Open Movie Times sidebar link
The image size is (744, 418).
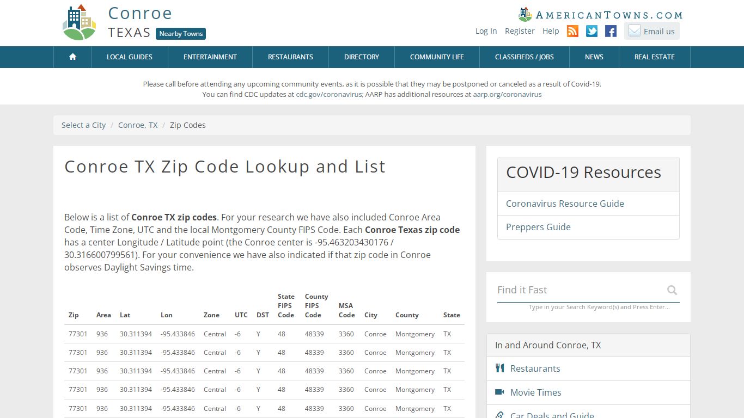(535, 392)
